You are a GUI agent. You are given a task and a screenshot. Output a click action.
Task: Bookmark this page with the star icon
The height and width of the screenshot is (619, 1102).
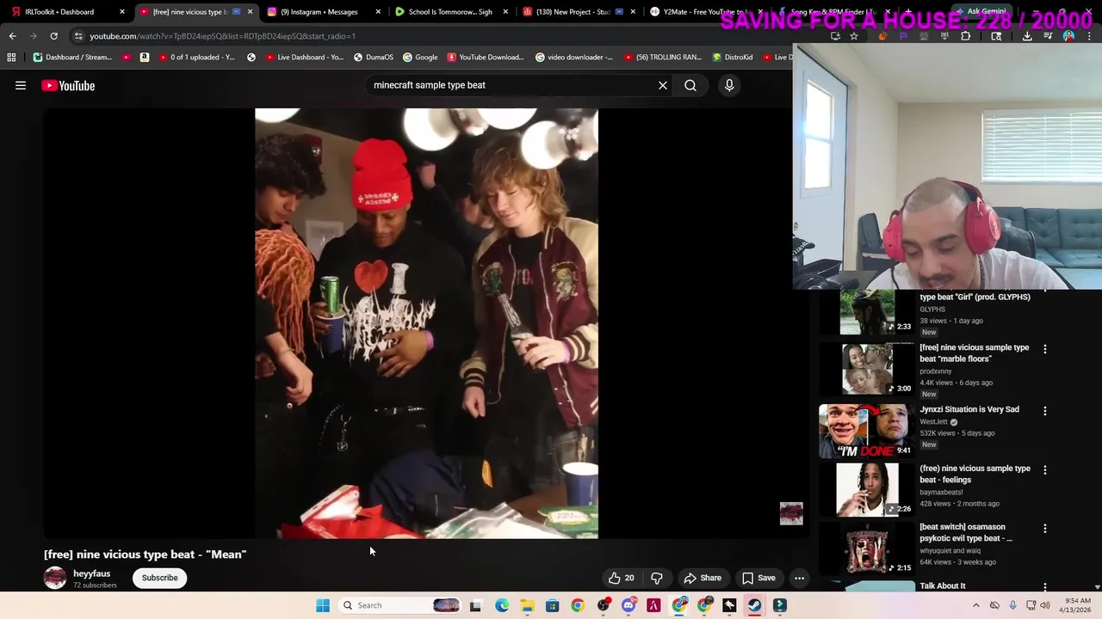854,36
